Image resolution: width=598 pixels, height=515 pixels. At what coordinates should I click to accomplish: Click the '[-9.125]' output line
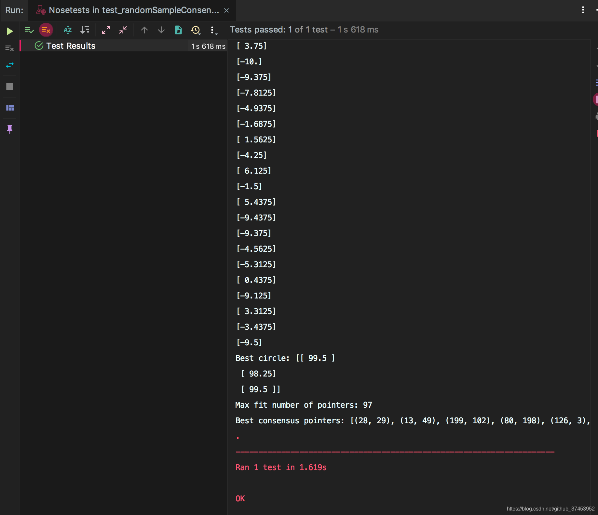pyautogui.click(x=254, y=296)
